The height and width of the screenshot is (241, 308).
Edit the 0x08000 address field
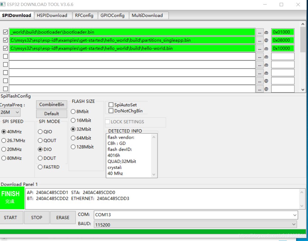tap(283, 40)
